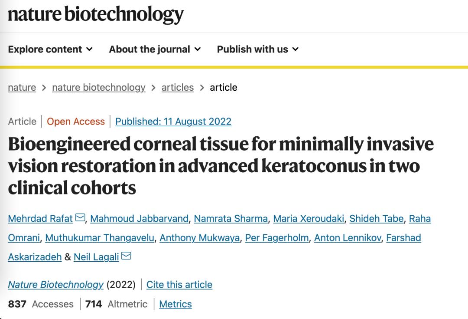Open author Maria Xeroudaki details
Screen dimensions: 468x319
(x=309, y=219)
